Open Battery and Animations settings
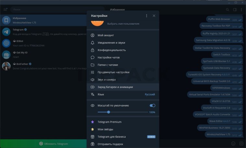 click(x=115, y=87)
